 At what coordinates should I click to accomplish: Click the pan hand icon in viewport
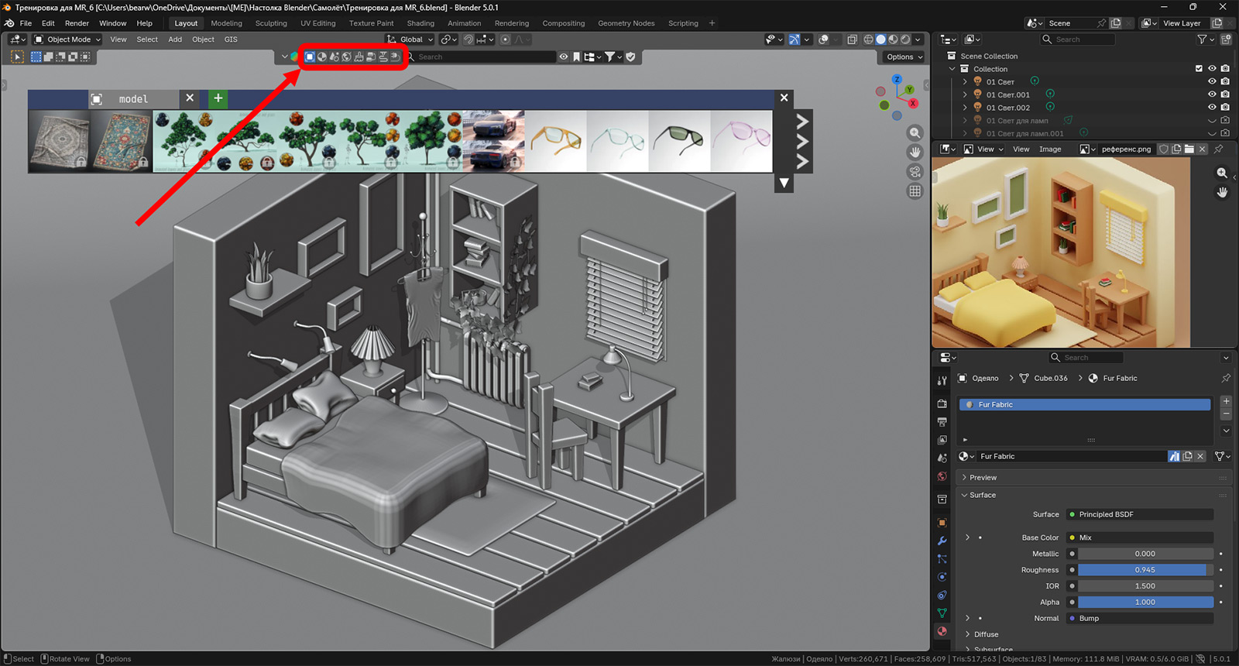(915, 153)
